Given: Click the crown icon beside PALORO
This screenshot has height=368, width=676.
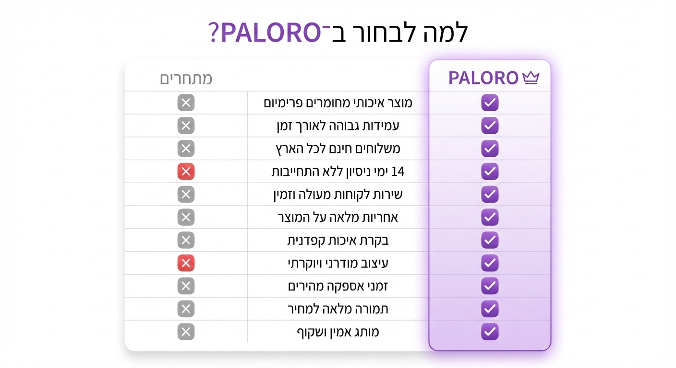Looking at the screenshot, I should 531,78.
